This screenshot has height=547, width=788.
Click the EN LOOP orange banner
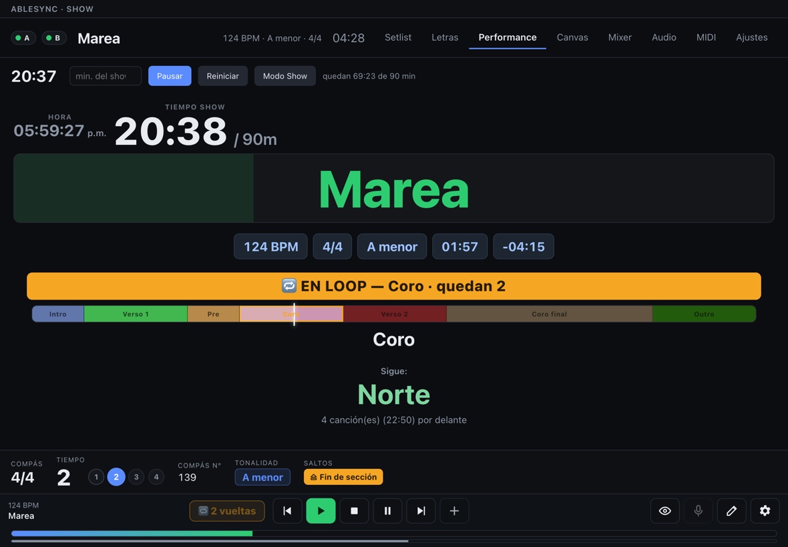pyautogui.click(x=394, y=286)
